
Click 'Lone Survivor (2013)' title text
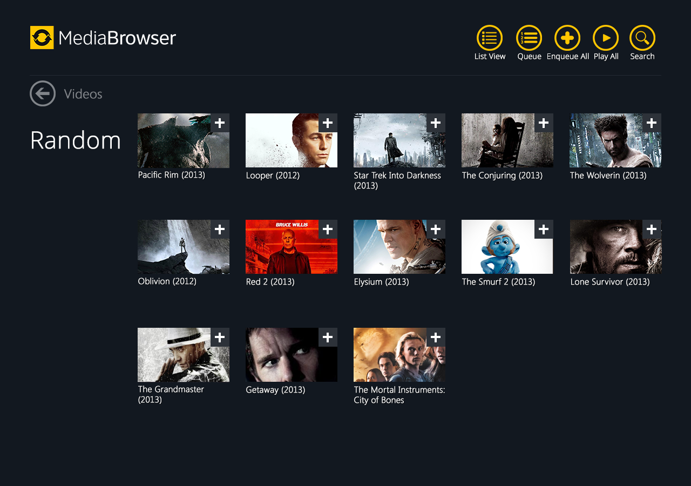(x=610, y=282)
